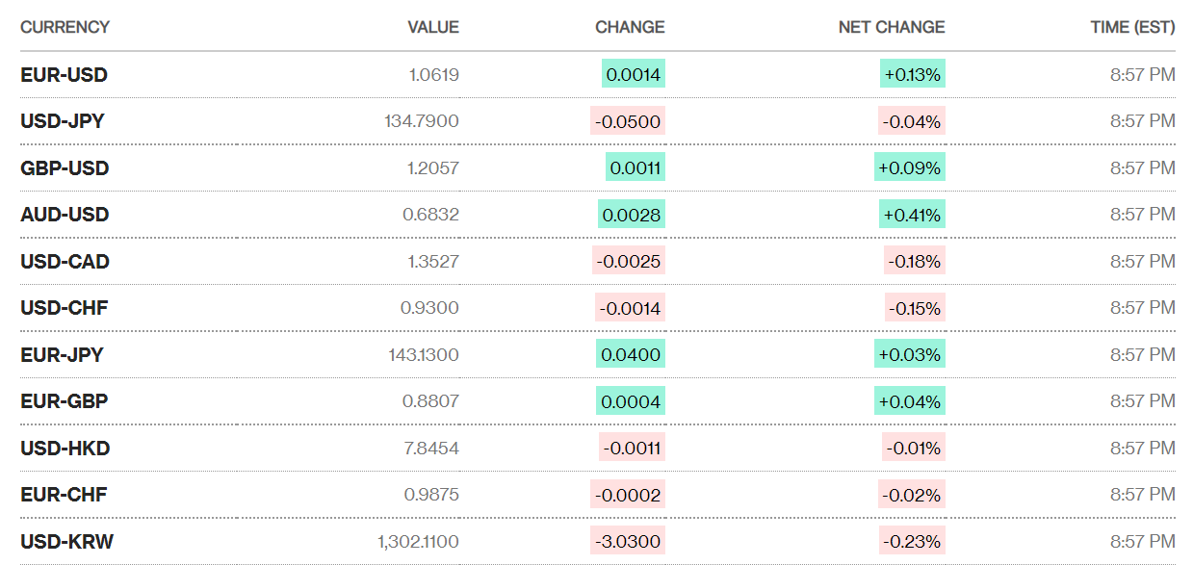Click the TIME (EST) column header
This screenshot has height=565, width=1193.
coord(1132,27)
